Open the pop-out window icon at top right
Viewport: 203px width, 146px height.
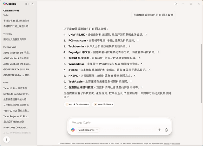176,4
